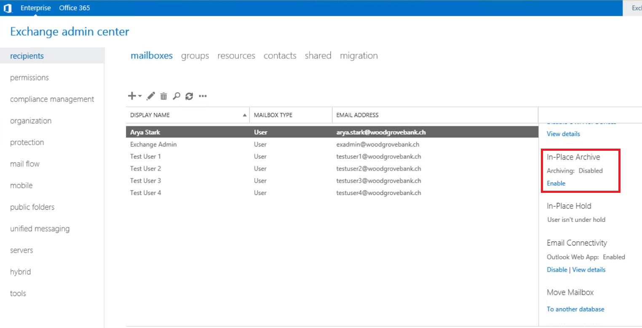Select Test User 4 row
642x328 pixels.
click(x=332, y=193)
